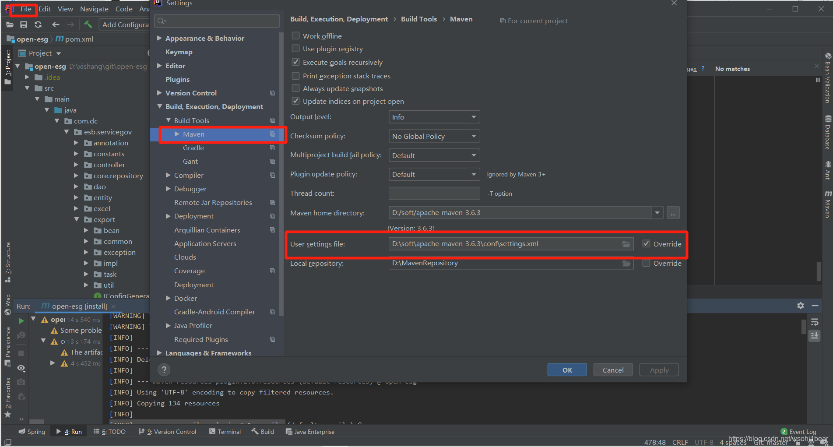Open the View menu
The width and height of the screenshot is (833, 447).
pyautogui.click(x=65, y=9)
